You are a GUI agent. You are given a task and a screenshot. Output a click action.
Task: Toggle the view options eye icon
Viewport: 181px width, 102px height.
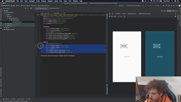109,16
